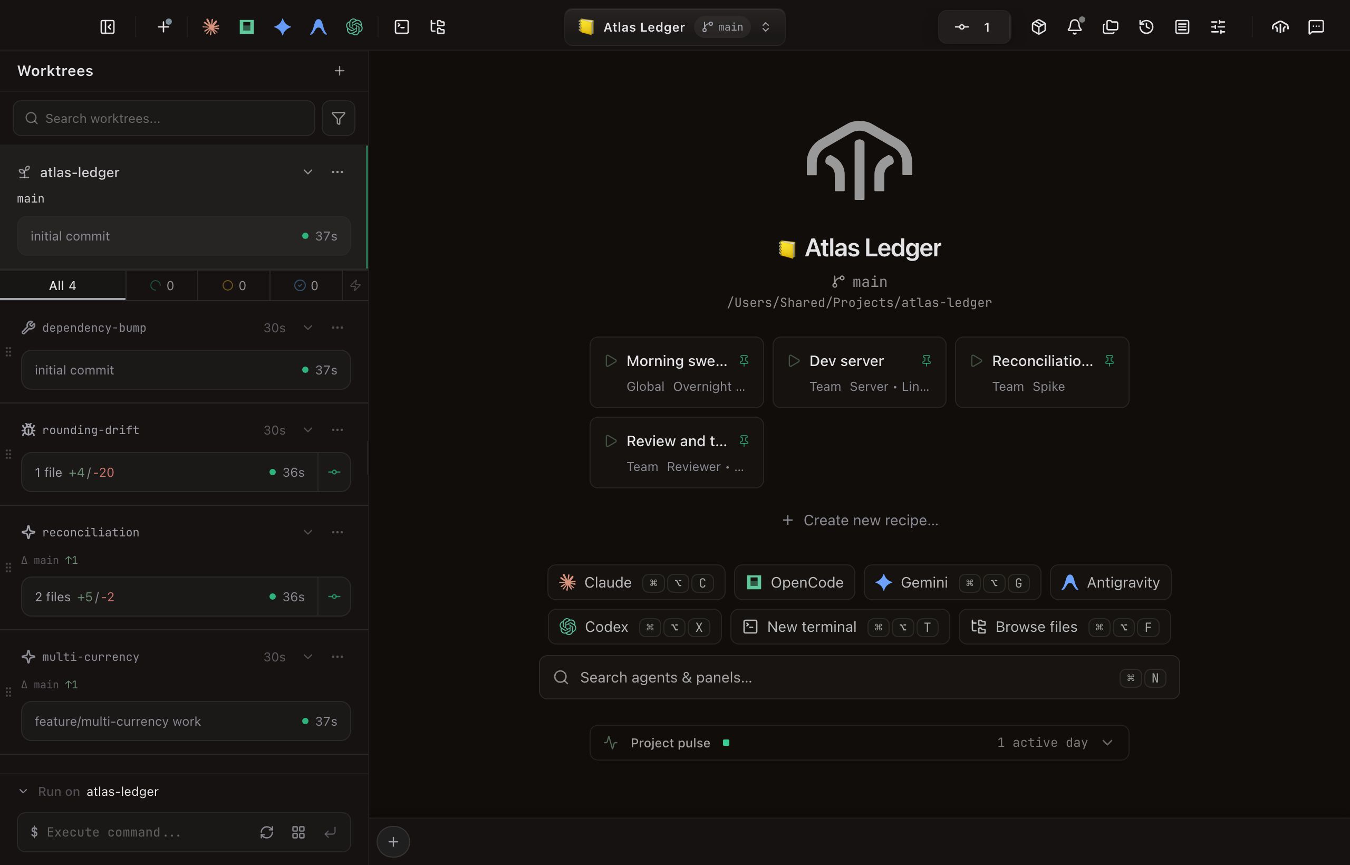This screenshot has width=1350, height=865.
Task: Unpin the Reconciliation recipe
Action: coord(1109,361)
